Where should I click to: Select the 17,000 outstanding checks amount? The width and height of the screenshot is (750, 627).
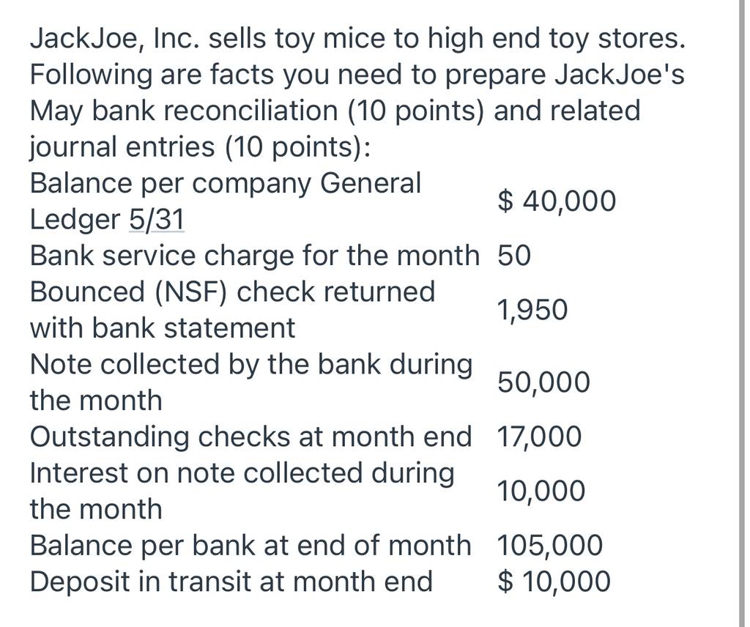pyautogui.click(x=540, y=437)
